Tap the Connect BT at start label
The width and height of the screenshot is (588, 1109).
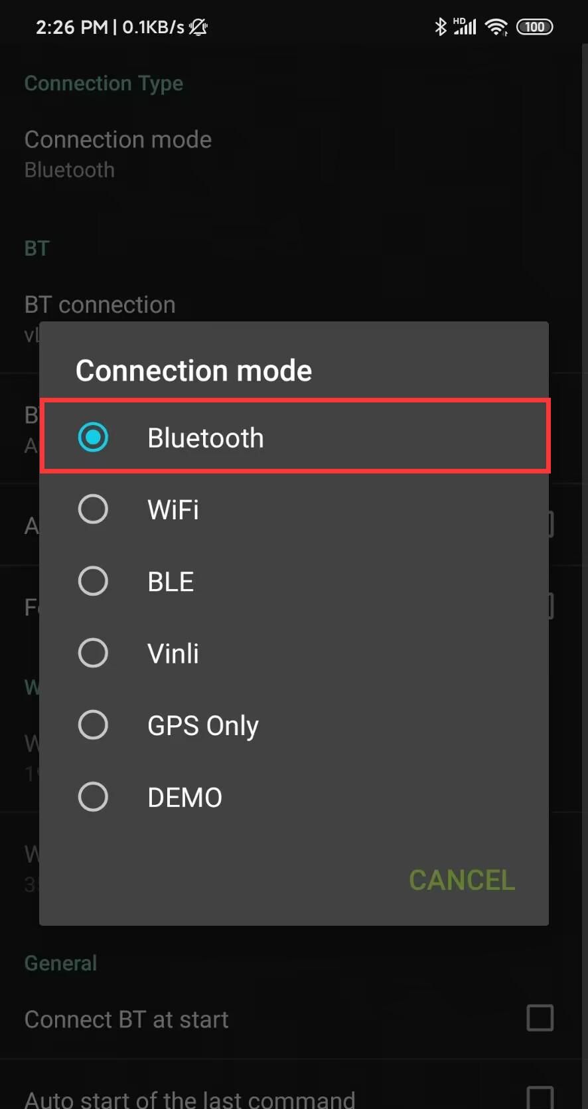pos(126,1019)
